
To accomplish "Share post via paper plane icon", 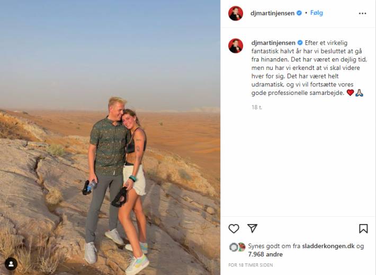I will coord(252,228).
